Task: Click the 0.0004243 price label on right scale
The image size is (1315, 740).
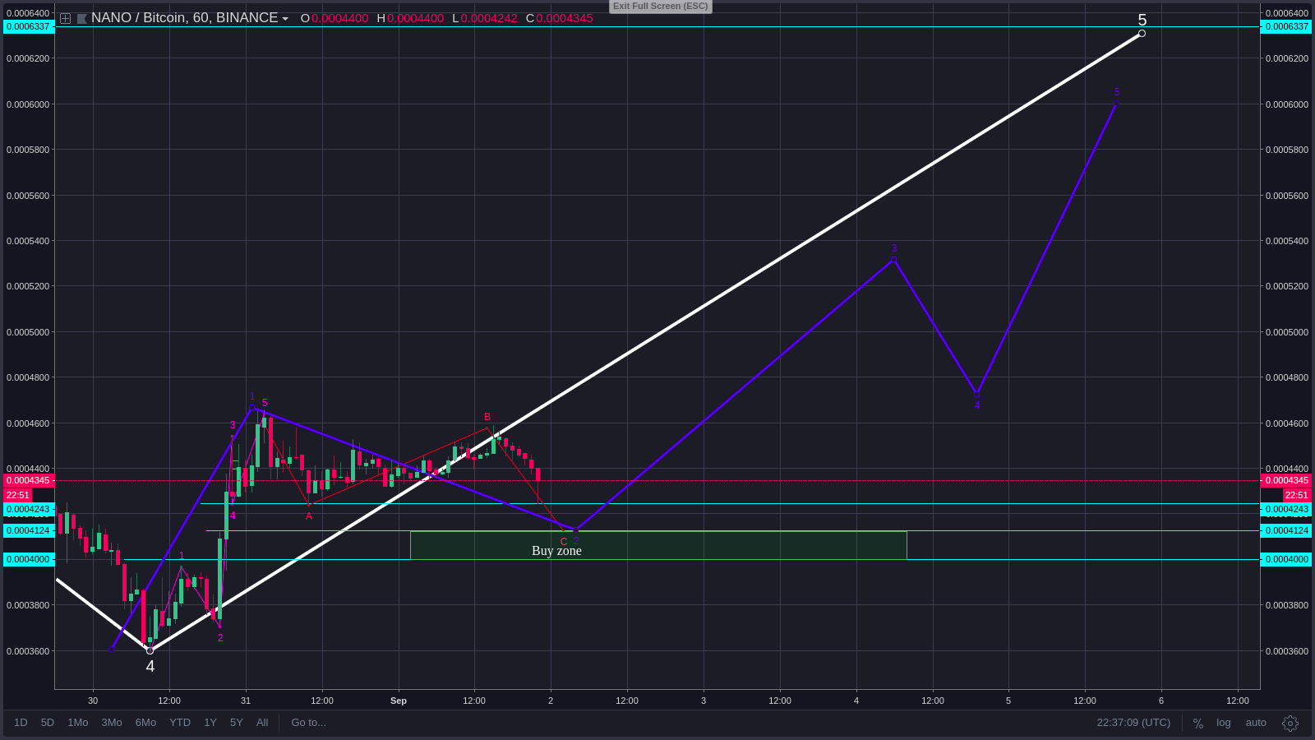Action: point(1287,509)
